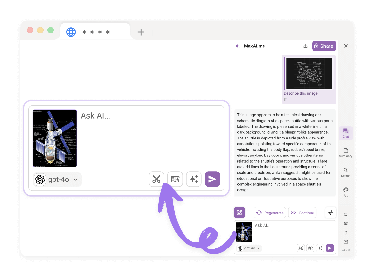
Task: Open chat options sliders icon
Action: [x=330, y=213]
